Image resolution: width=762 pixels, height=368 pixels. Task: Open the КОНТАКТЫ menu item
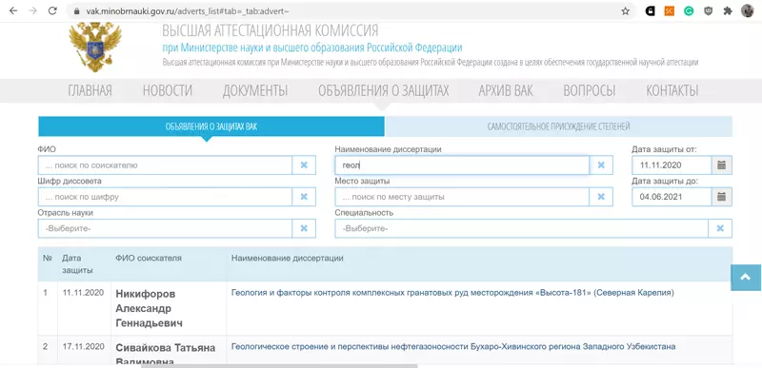pos(672,90)
